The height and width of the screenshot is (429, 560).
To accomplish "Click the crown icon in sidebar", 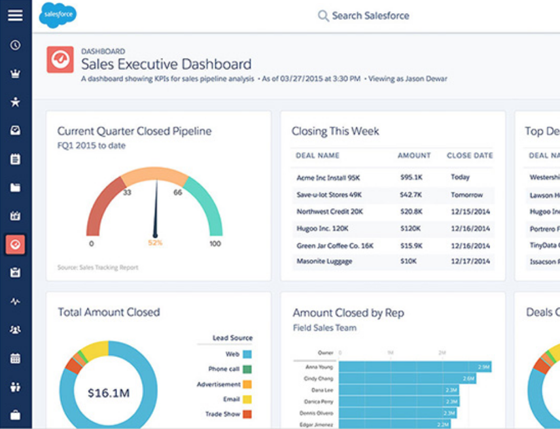I will click(15, 73).
